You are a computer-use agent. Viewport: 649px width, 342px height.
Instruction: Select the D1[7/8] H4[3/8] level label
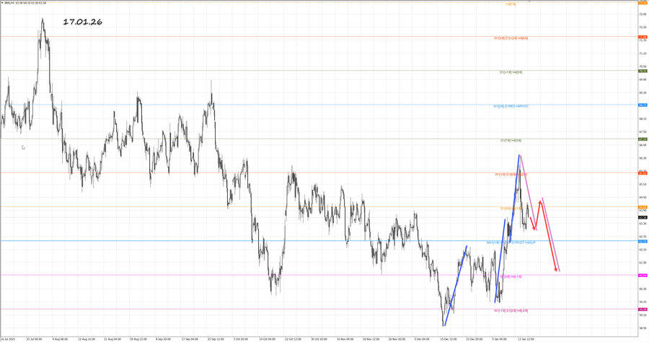pos(511,141)
